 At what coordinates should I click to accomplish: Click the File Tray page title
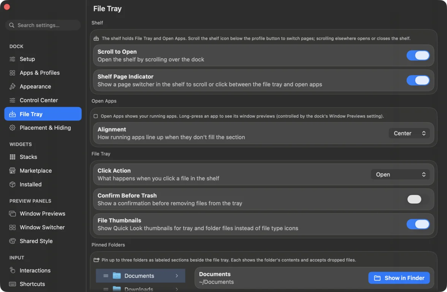click(x=107, y=9)
